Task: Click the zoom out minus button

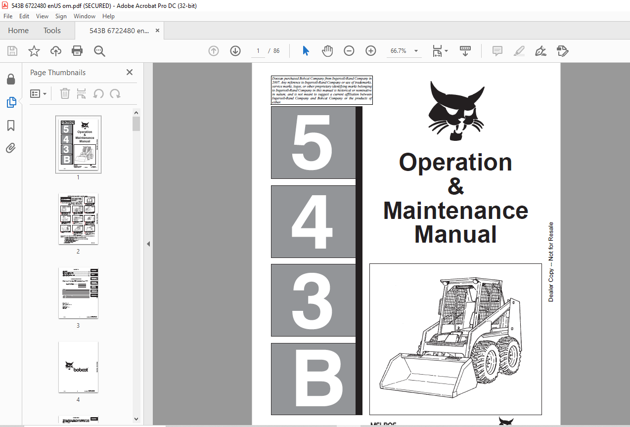Action: 349,51
